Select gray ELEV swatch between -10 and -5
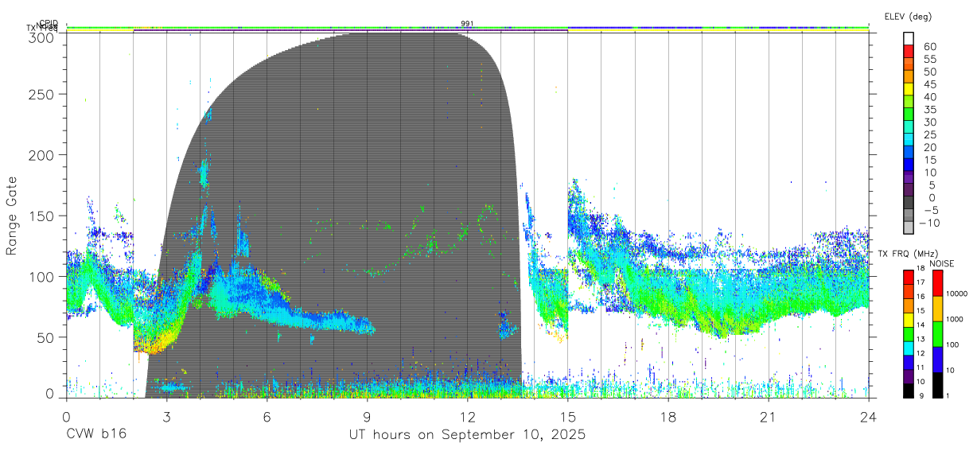 click(909, 215)
